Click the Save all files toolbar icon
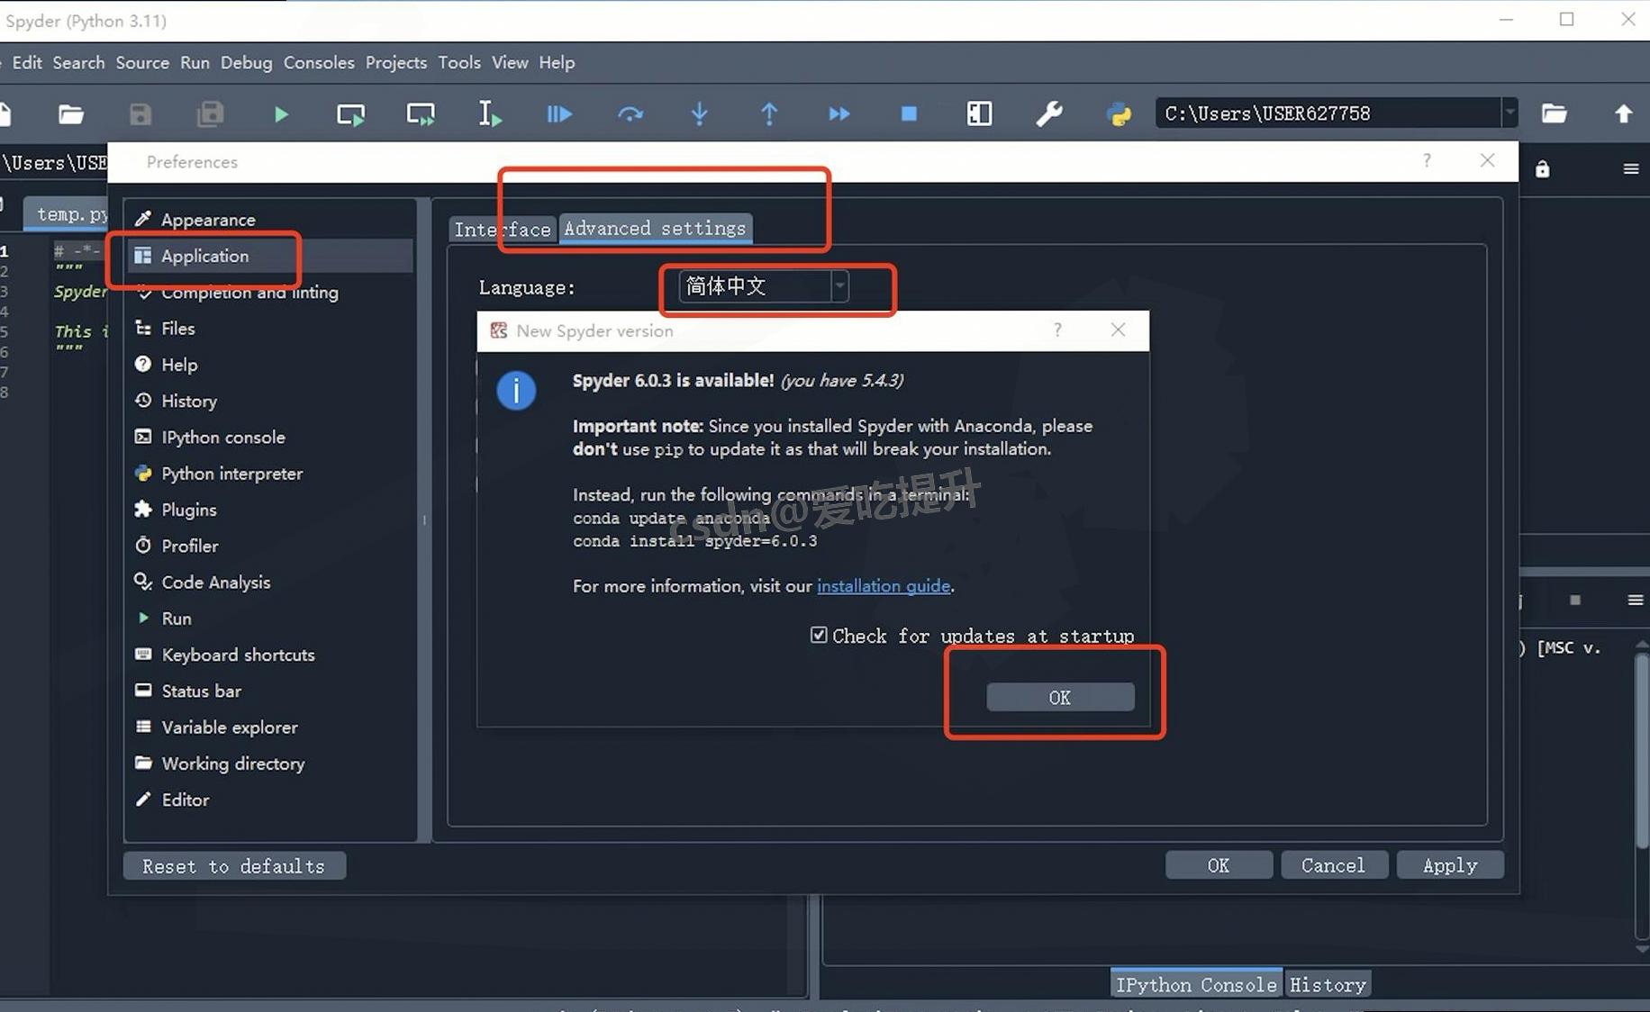 tap(210, 114)
